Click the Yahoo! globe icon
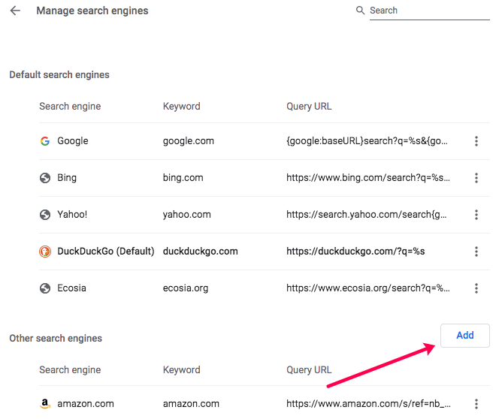Viewport: 499px width, 419px height. 45,215
